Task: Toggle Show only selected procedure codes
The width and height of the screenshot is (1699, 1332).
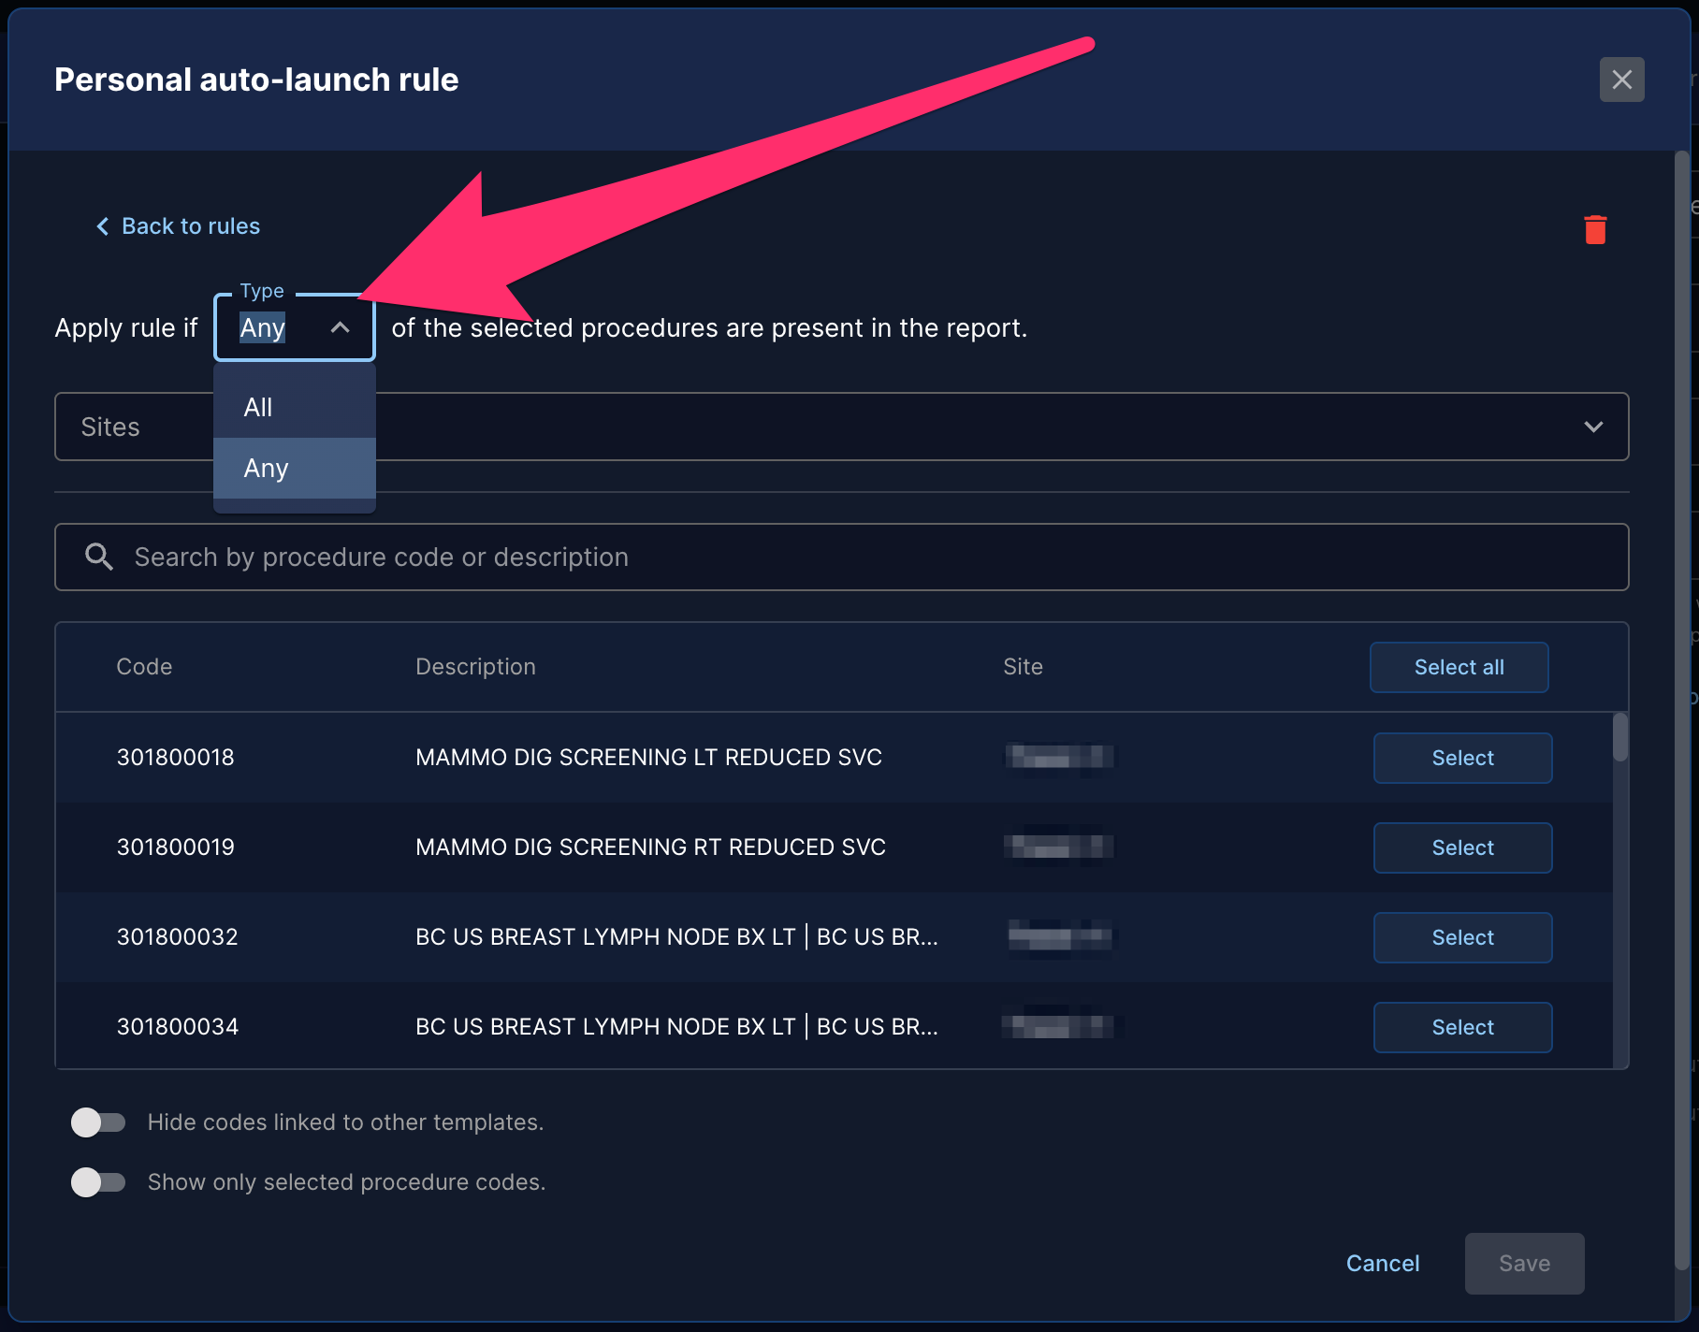Action: click(98, 1181)
